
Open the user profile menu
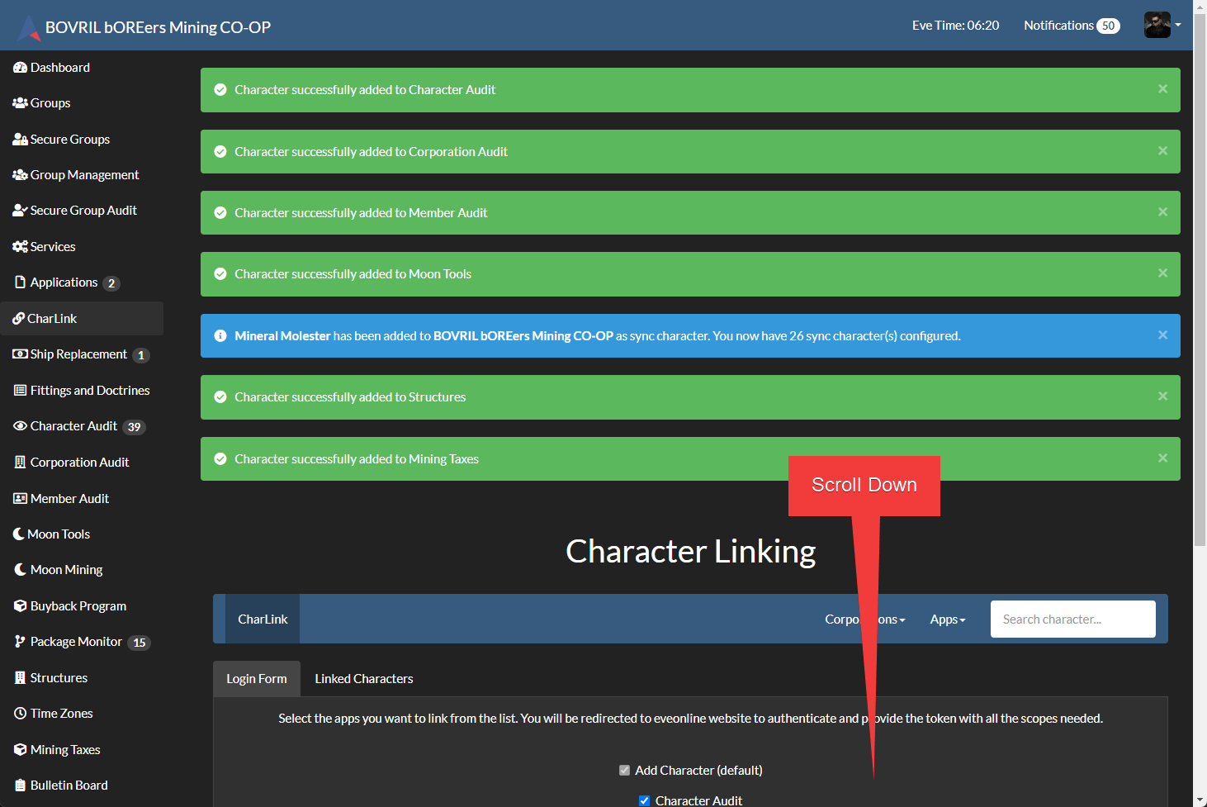(1162, 25)
